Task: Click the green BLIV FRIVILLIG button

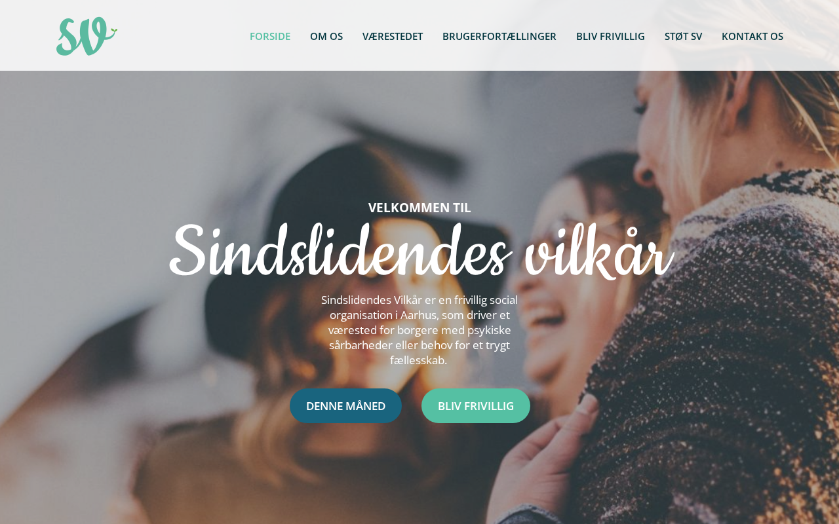Action: pyautogui.click(x=476, y=405)
